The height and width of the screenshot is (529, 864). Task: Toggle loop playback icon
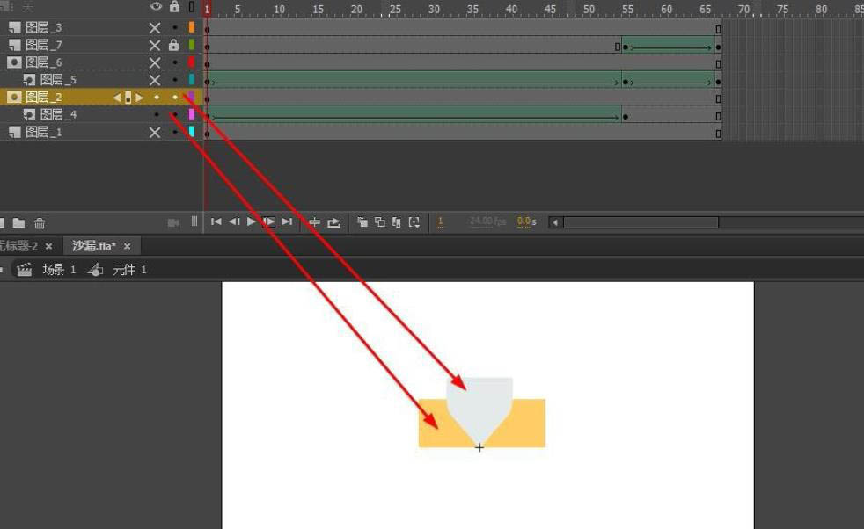pos(334,222)
